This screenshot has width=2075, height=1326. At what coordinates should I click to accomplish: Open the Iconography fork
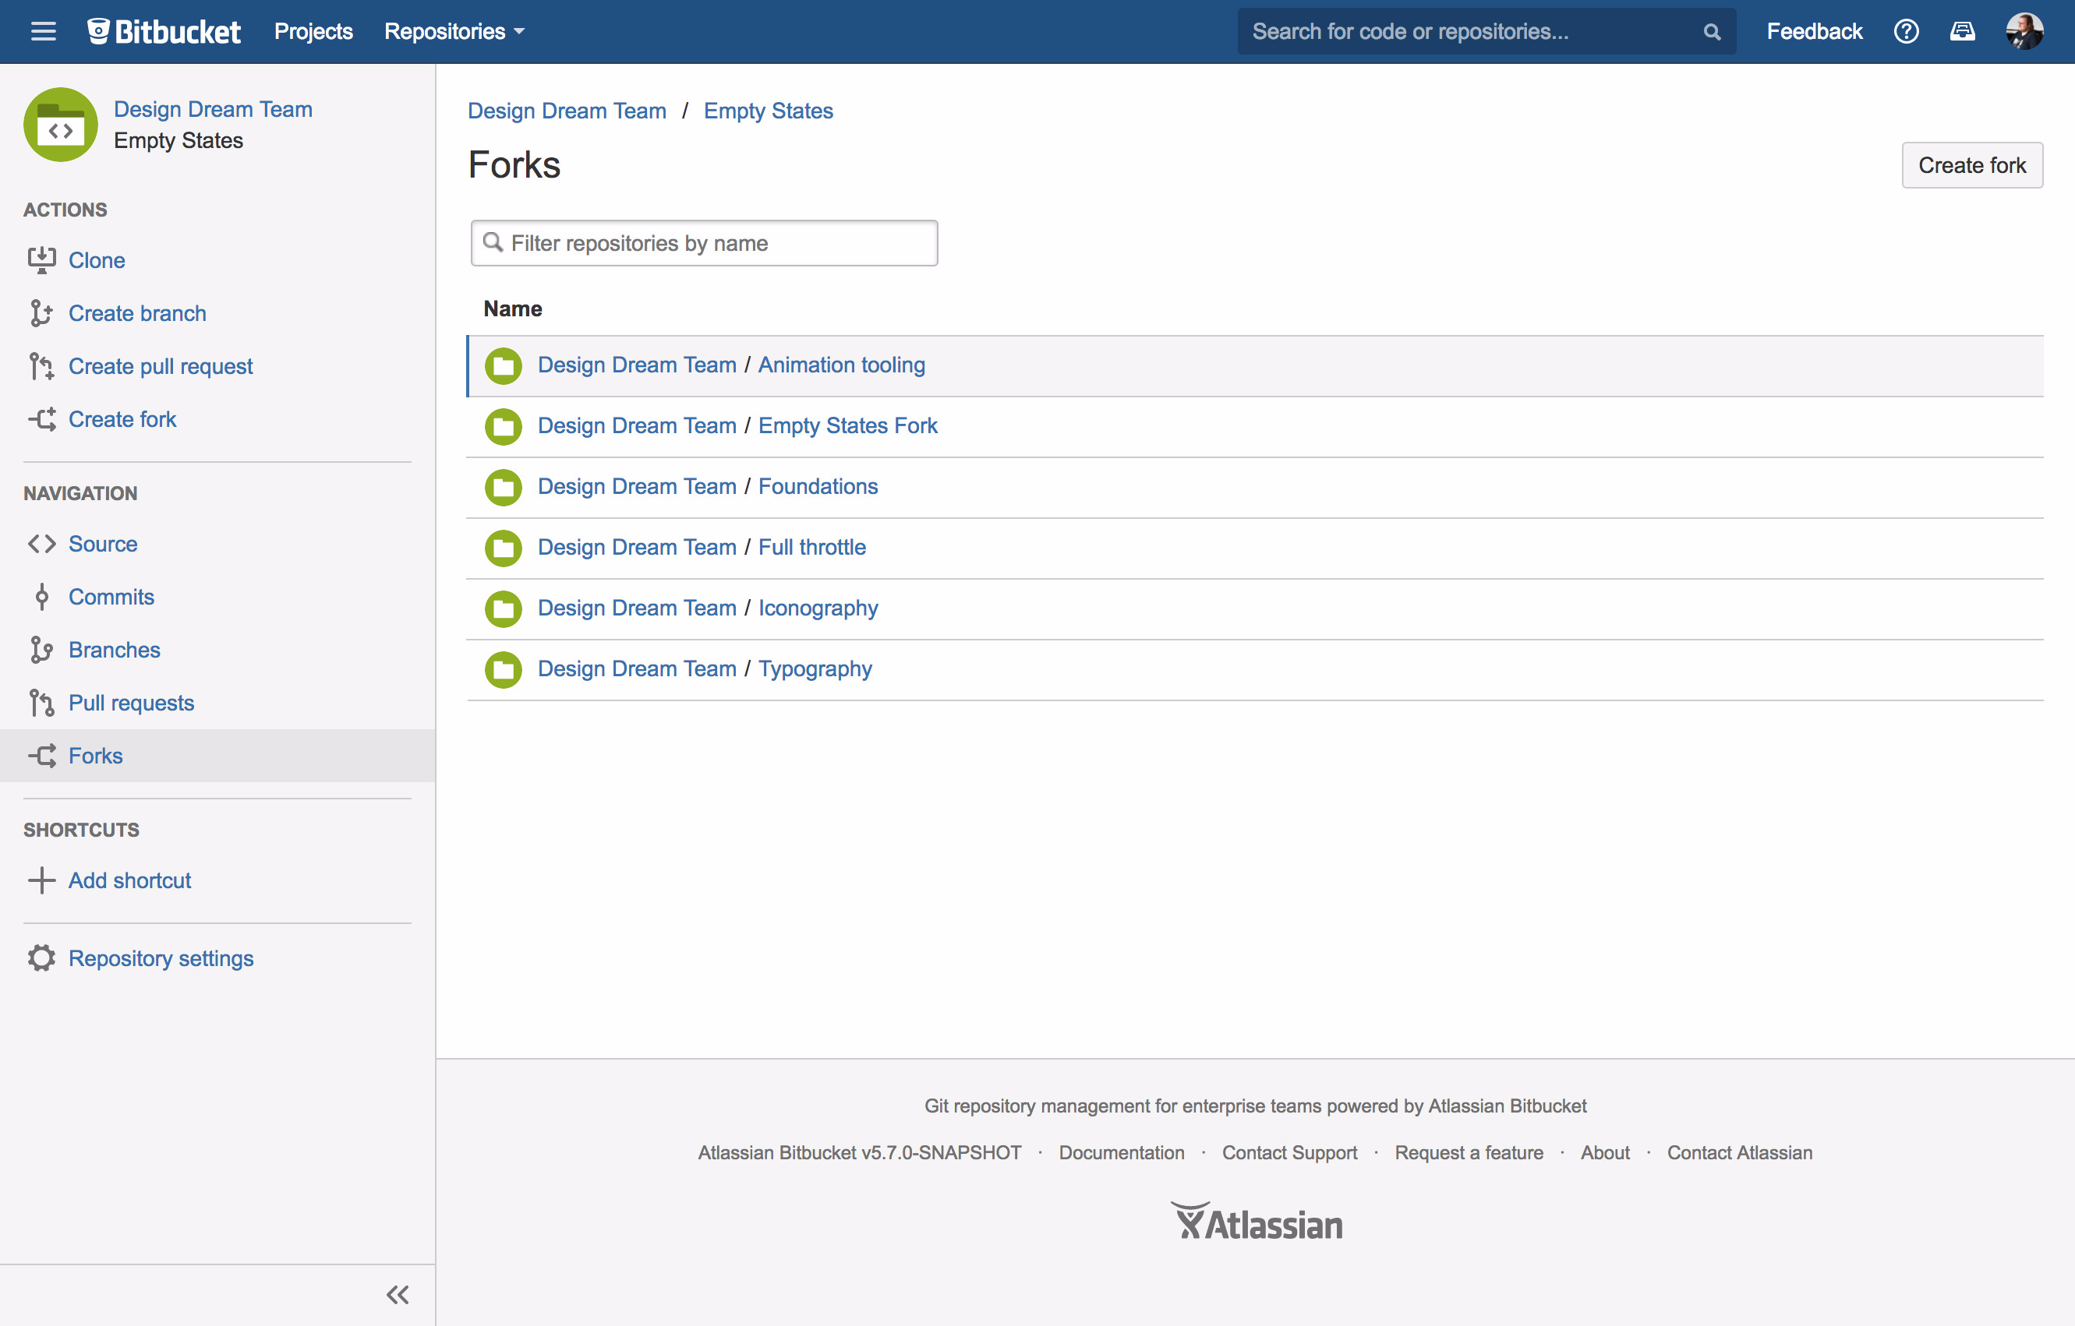click(x=818, y=608)
